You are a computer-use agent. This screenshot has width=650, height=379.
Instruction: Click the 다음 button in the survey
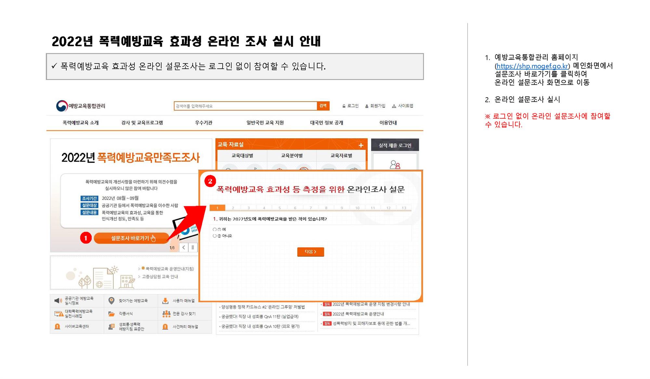coord(310,252)
